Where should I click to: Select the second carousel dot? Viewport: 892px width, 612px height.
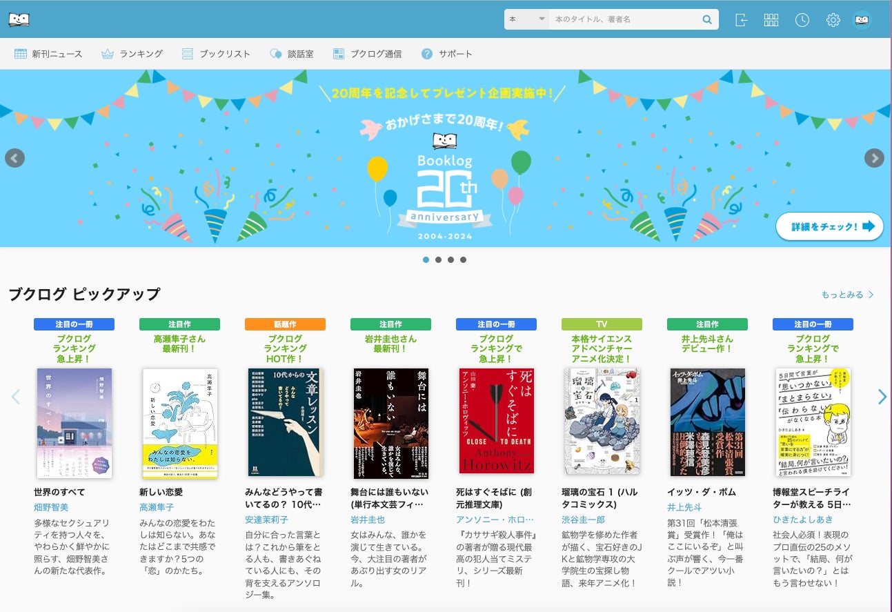click(438, 260)
